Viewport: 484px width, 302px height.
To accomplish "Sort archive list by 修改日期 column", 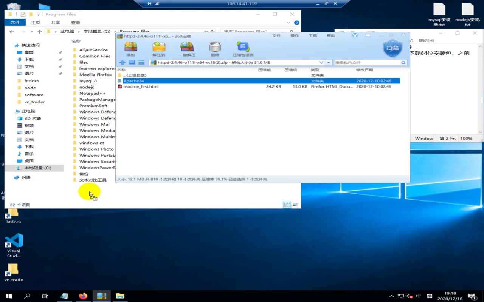I will [365, 70].
